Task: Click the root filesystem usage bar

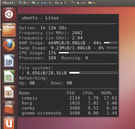Action: 93,73
